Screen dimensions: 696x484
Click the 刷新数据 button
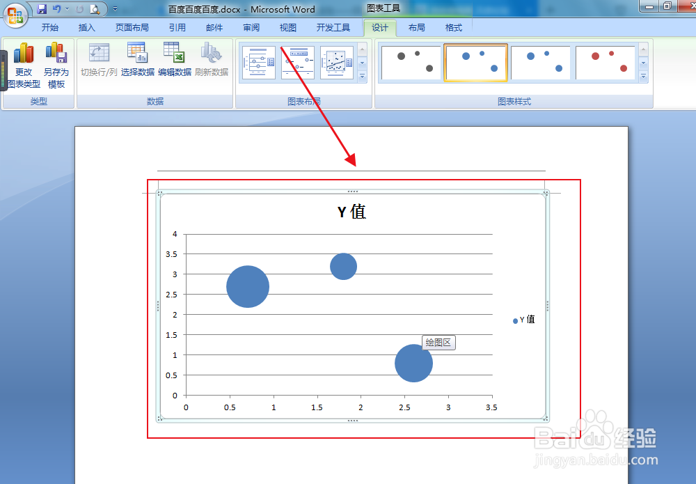tap(212, 60)
